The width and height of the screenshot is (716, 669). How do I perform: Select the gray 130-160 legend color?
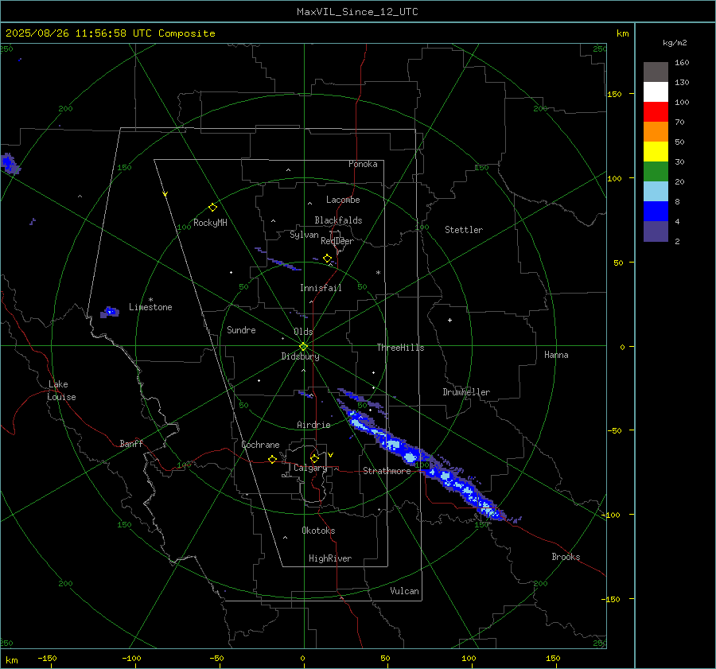(656, 72)
